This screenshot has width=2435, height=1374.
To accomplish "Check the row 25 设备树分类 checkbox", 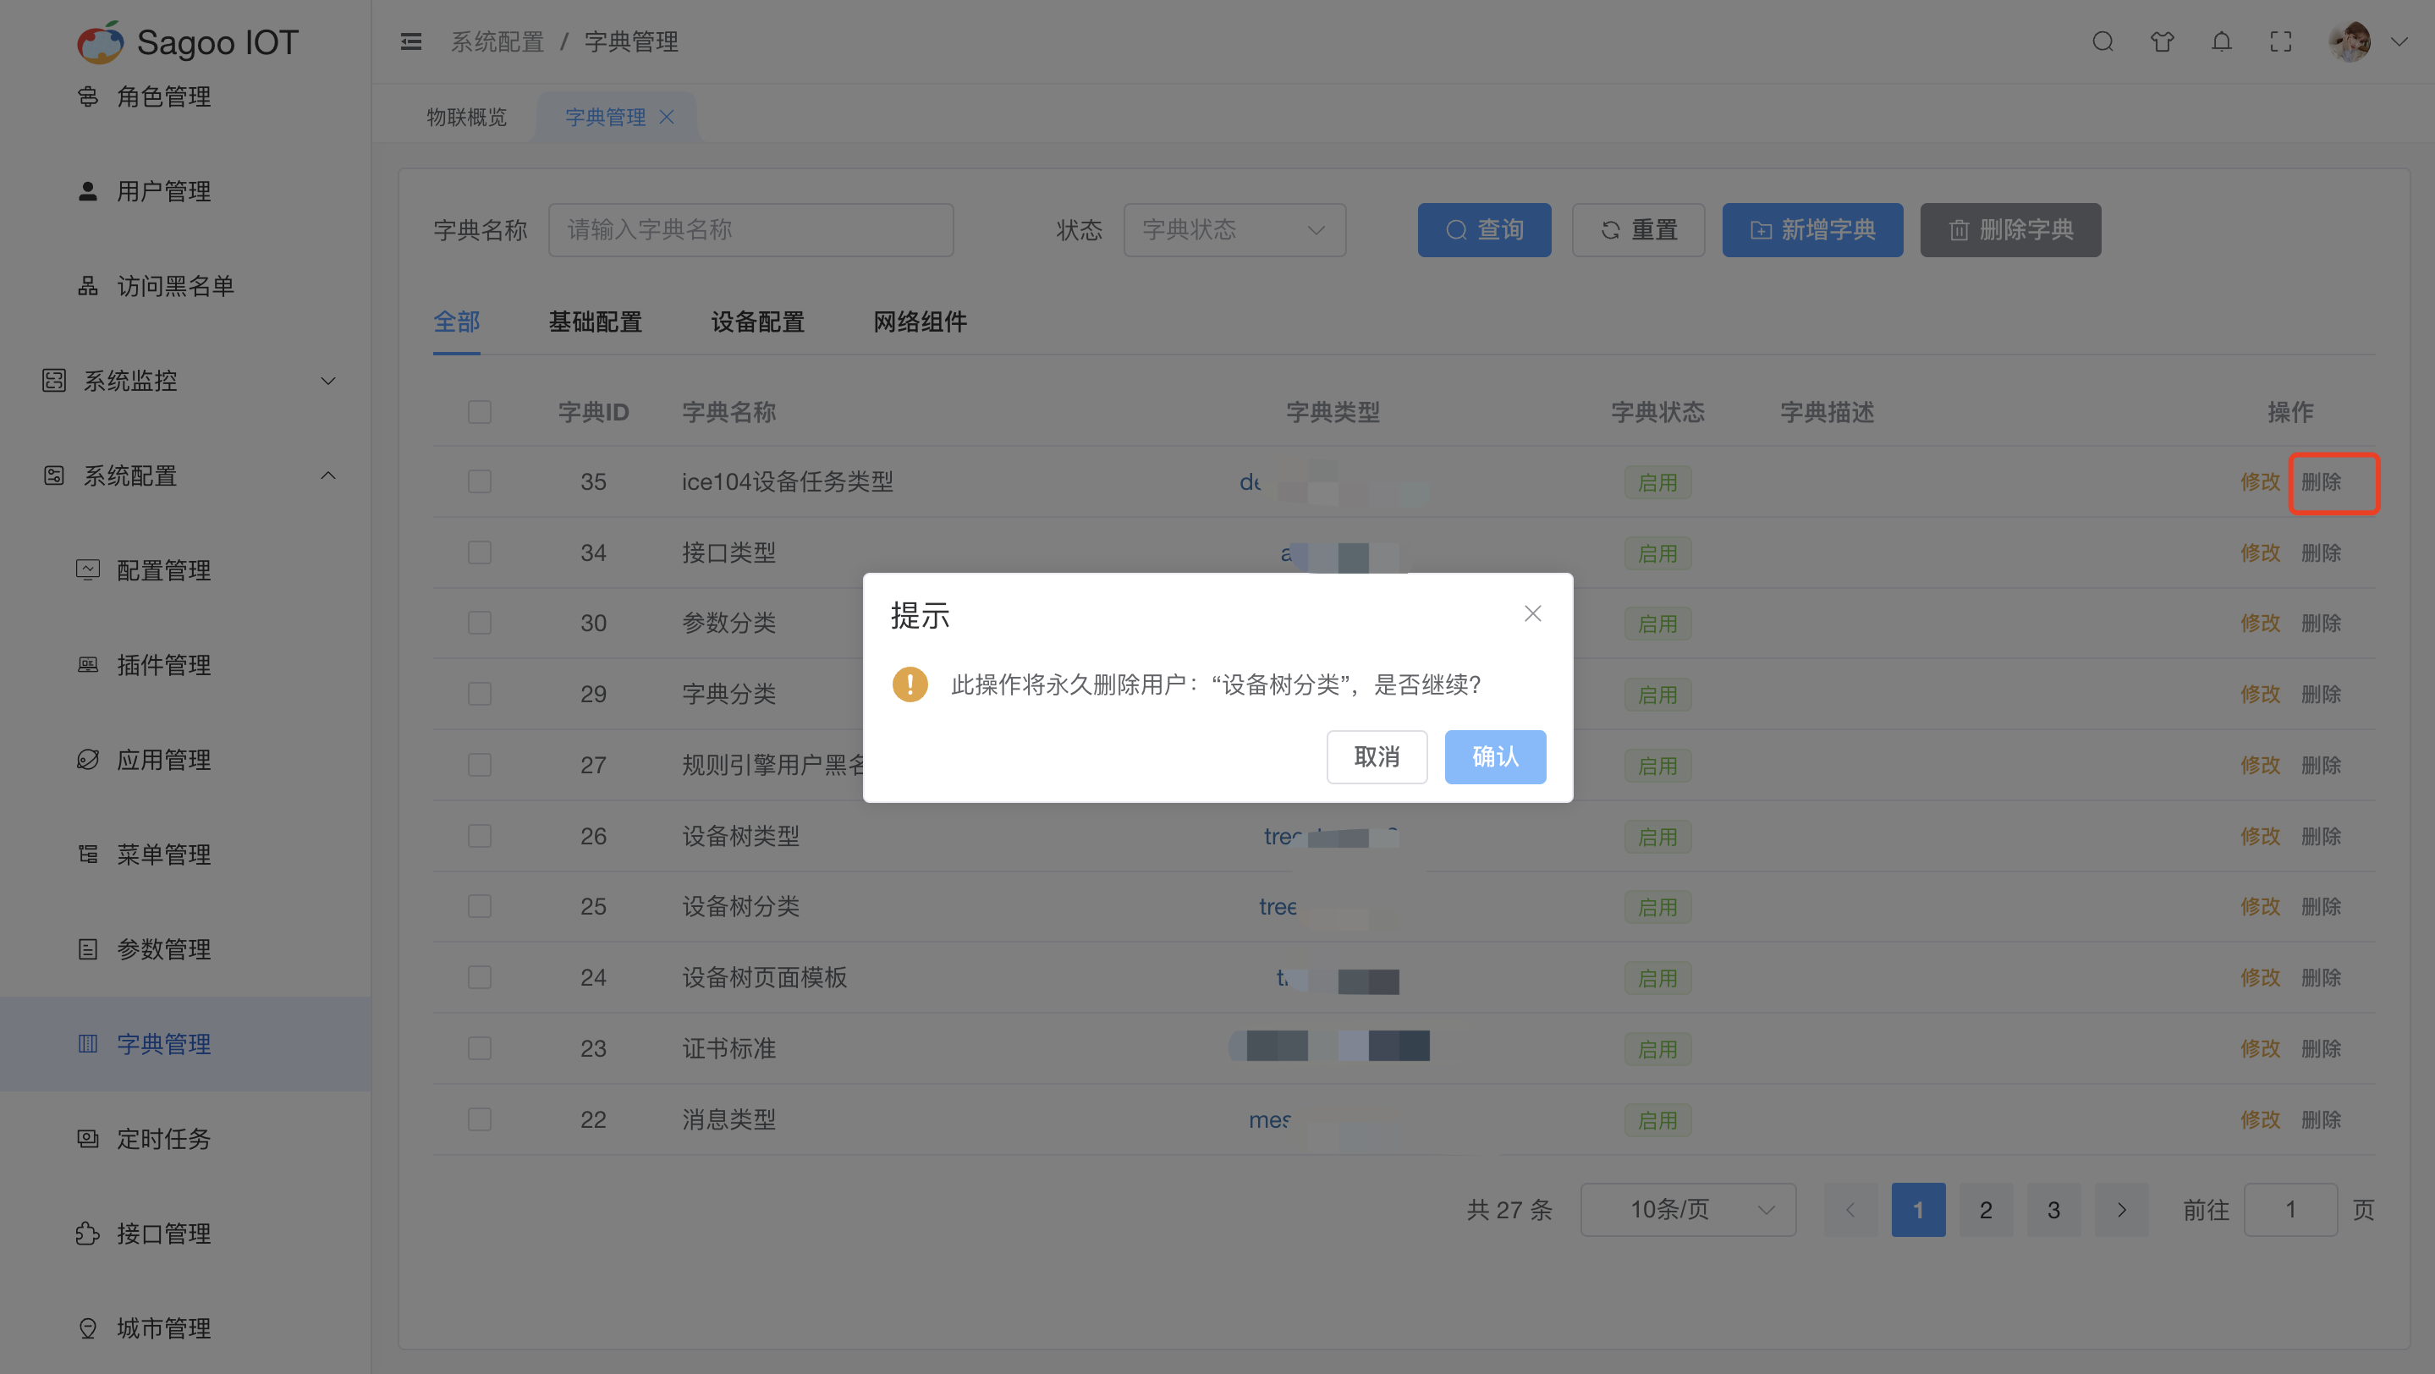I will click(x=479, y=906).
